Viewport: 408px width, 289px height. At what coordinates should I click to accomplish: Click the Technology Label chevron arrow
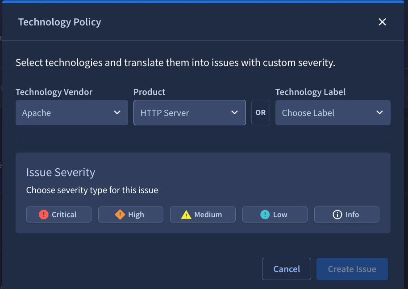coord(379,112)
